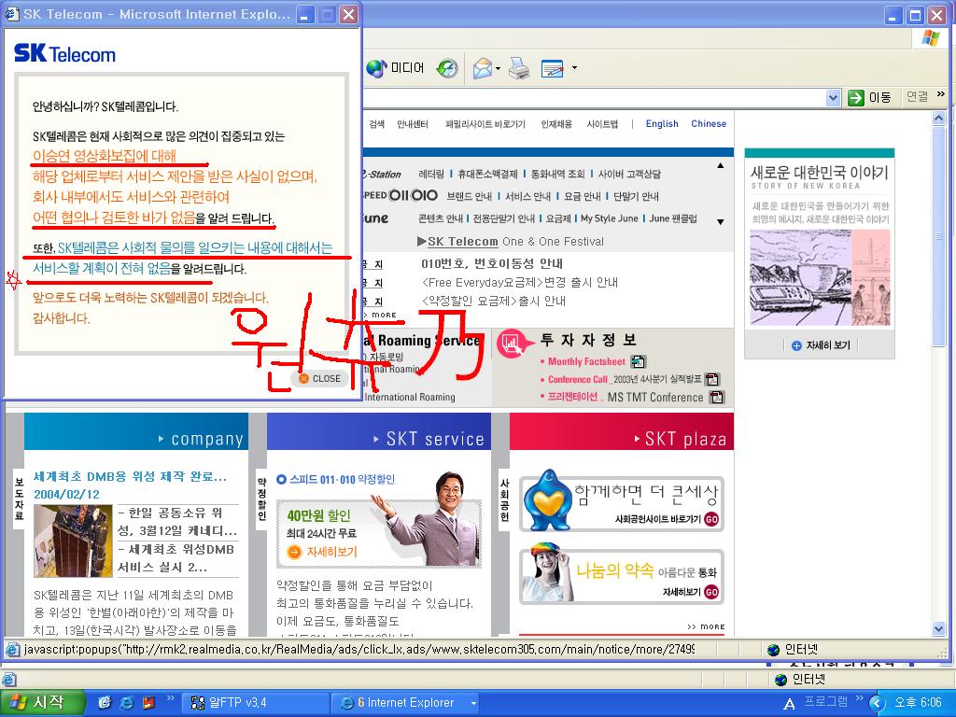The width and height of the screenshot is (956, 717).
Task: Click the Go (이동) button
Action: pyautogui.click(x=870, y=97)
